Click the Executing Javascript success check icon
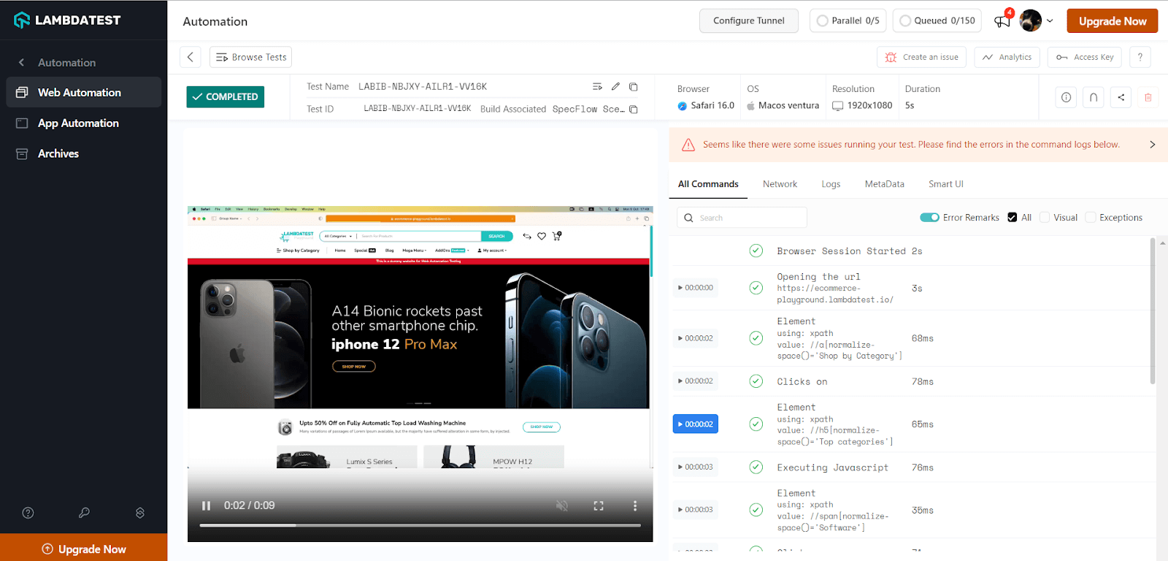Screen dimensions: 1168x561 pos(756,467)
